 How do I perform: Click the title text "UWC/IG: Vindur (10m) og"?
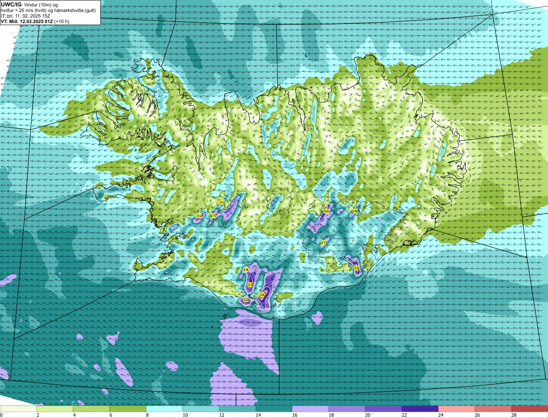(30, 4)
